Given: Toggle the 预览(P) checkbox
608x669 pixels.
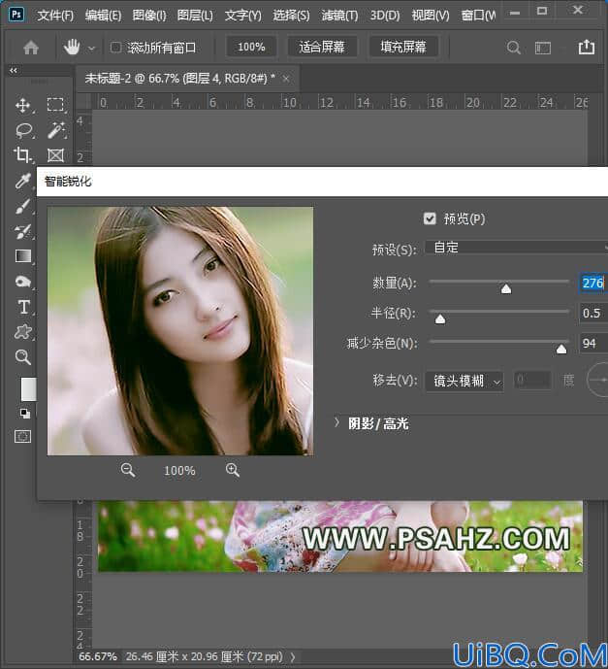Looking at the screenshot, I should (430, 218).
